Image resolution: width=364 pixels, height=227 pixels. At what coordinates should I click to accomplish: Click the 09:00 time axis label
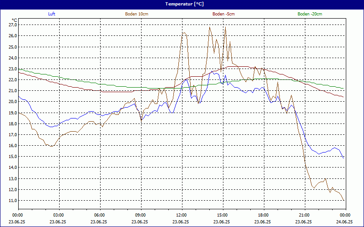tap(140, 215)
